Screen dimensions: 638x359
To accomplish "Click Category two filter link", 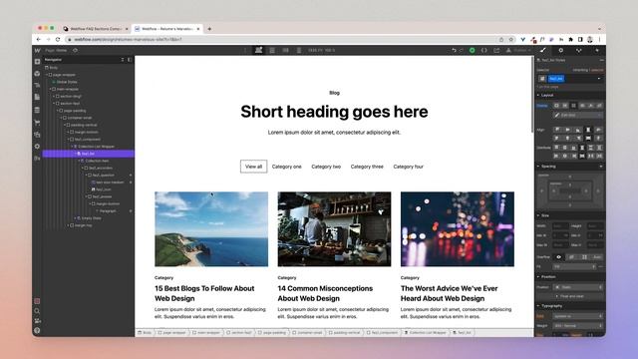I will [326, 167].
